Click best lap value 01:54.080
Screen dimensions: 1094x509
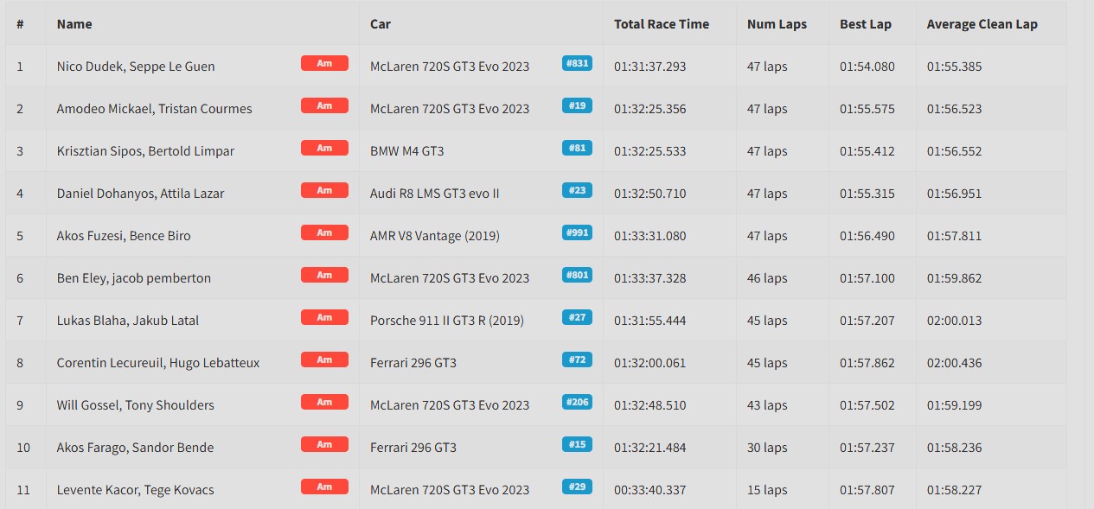(867, 67)
